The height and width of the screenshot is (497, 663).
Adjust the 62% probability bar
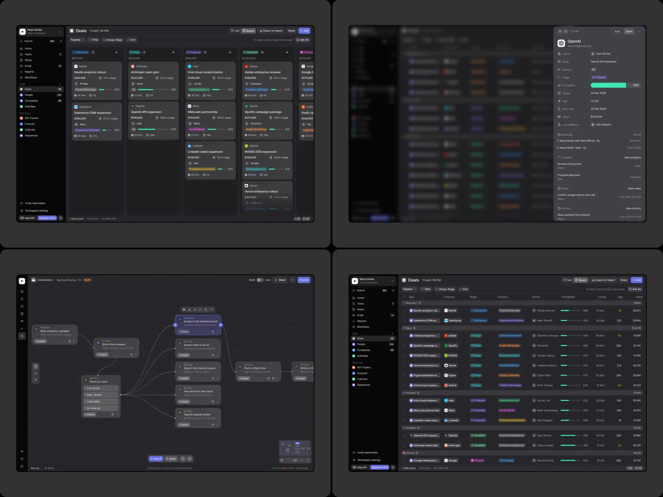click(x=616, y=85)
